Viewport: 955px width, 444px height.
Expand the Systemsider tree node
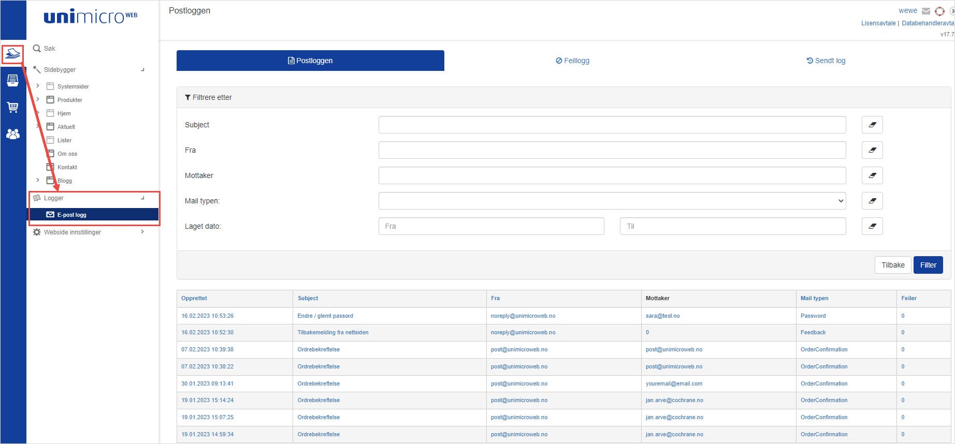(38, 86)
